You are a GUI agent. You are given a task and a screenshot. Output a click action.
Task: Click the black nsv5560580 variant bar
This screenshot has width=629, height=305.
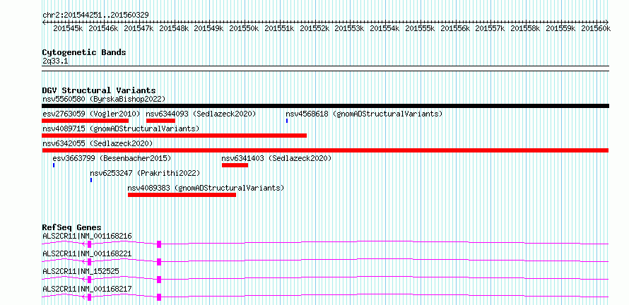[x=325, y=106]
